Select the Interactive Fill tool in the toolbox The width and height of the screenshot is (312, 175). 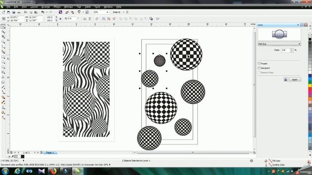tap(3, 118)
